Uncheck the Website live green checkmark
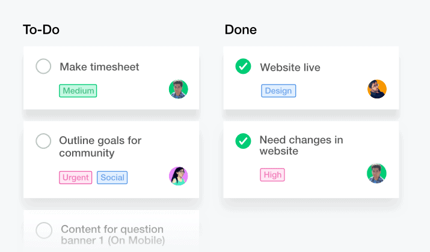 243,66
